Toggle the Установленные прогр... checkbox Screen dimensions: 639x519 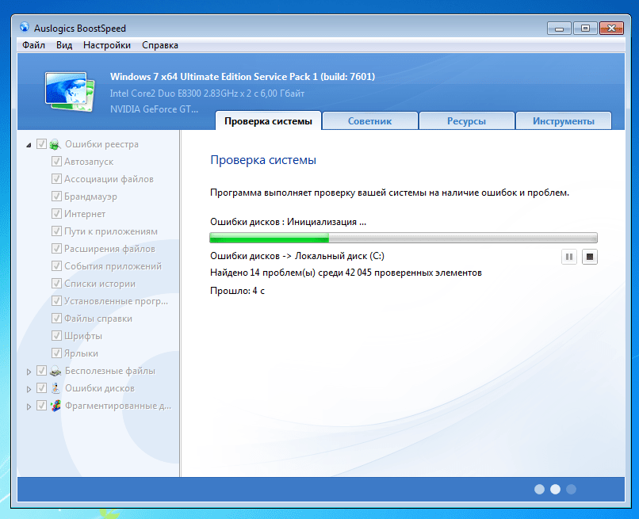(x=56, y=301)
